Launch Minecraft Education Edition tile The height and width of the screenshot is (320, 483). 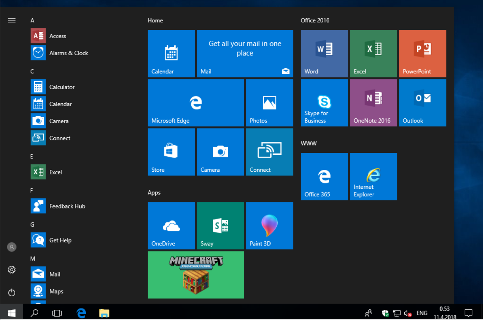[x=196, y=275]
